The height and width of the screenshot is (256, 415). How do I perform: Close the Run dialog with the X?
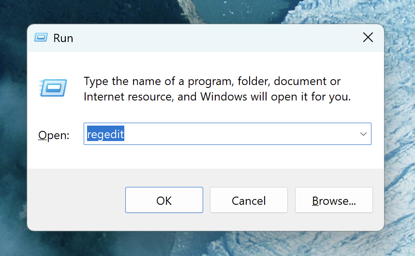pos(368,37)
